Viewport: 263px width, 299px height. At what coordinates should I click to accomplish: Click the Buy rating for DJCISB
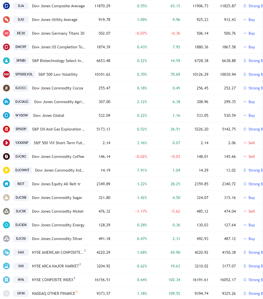(249, 198)
